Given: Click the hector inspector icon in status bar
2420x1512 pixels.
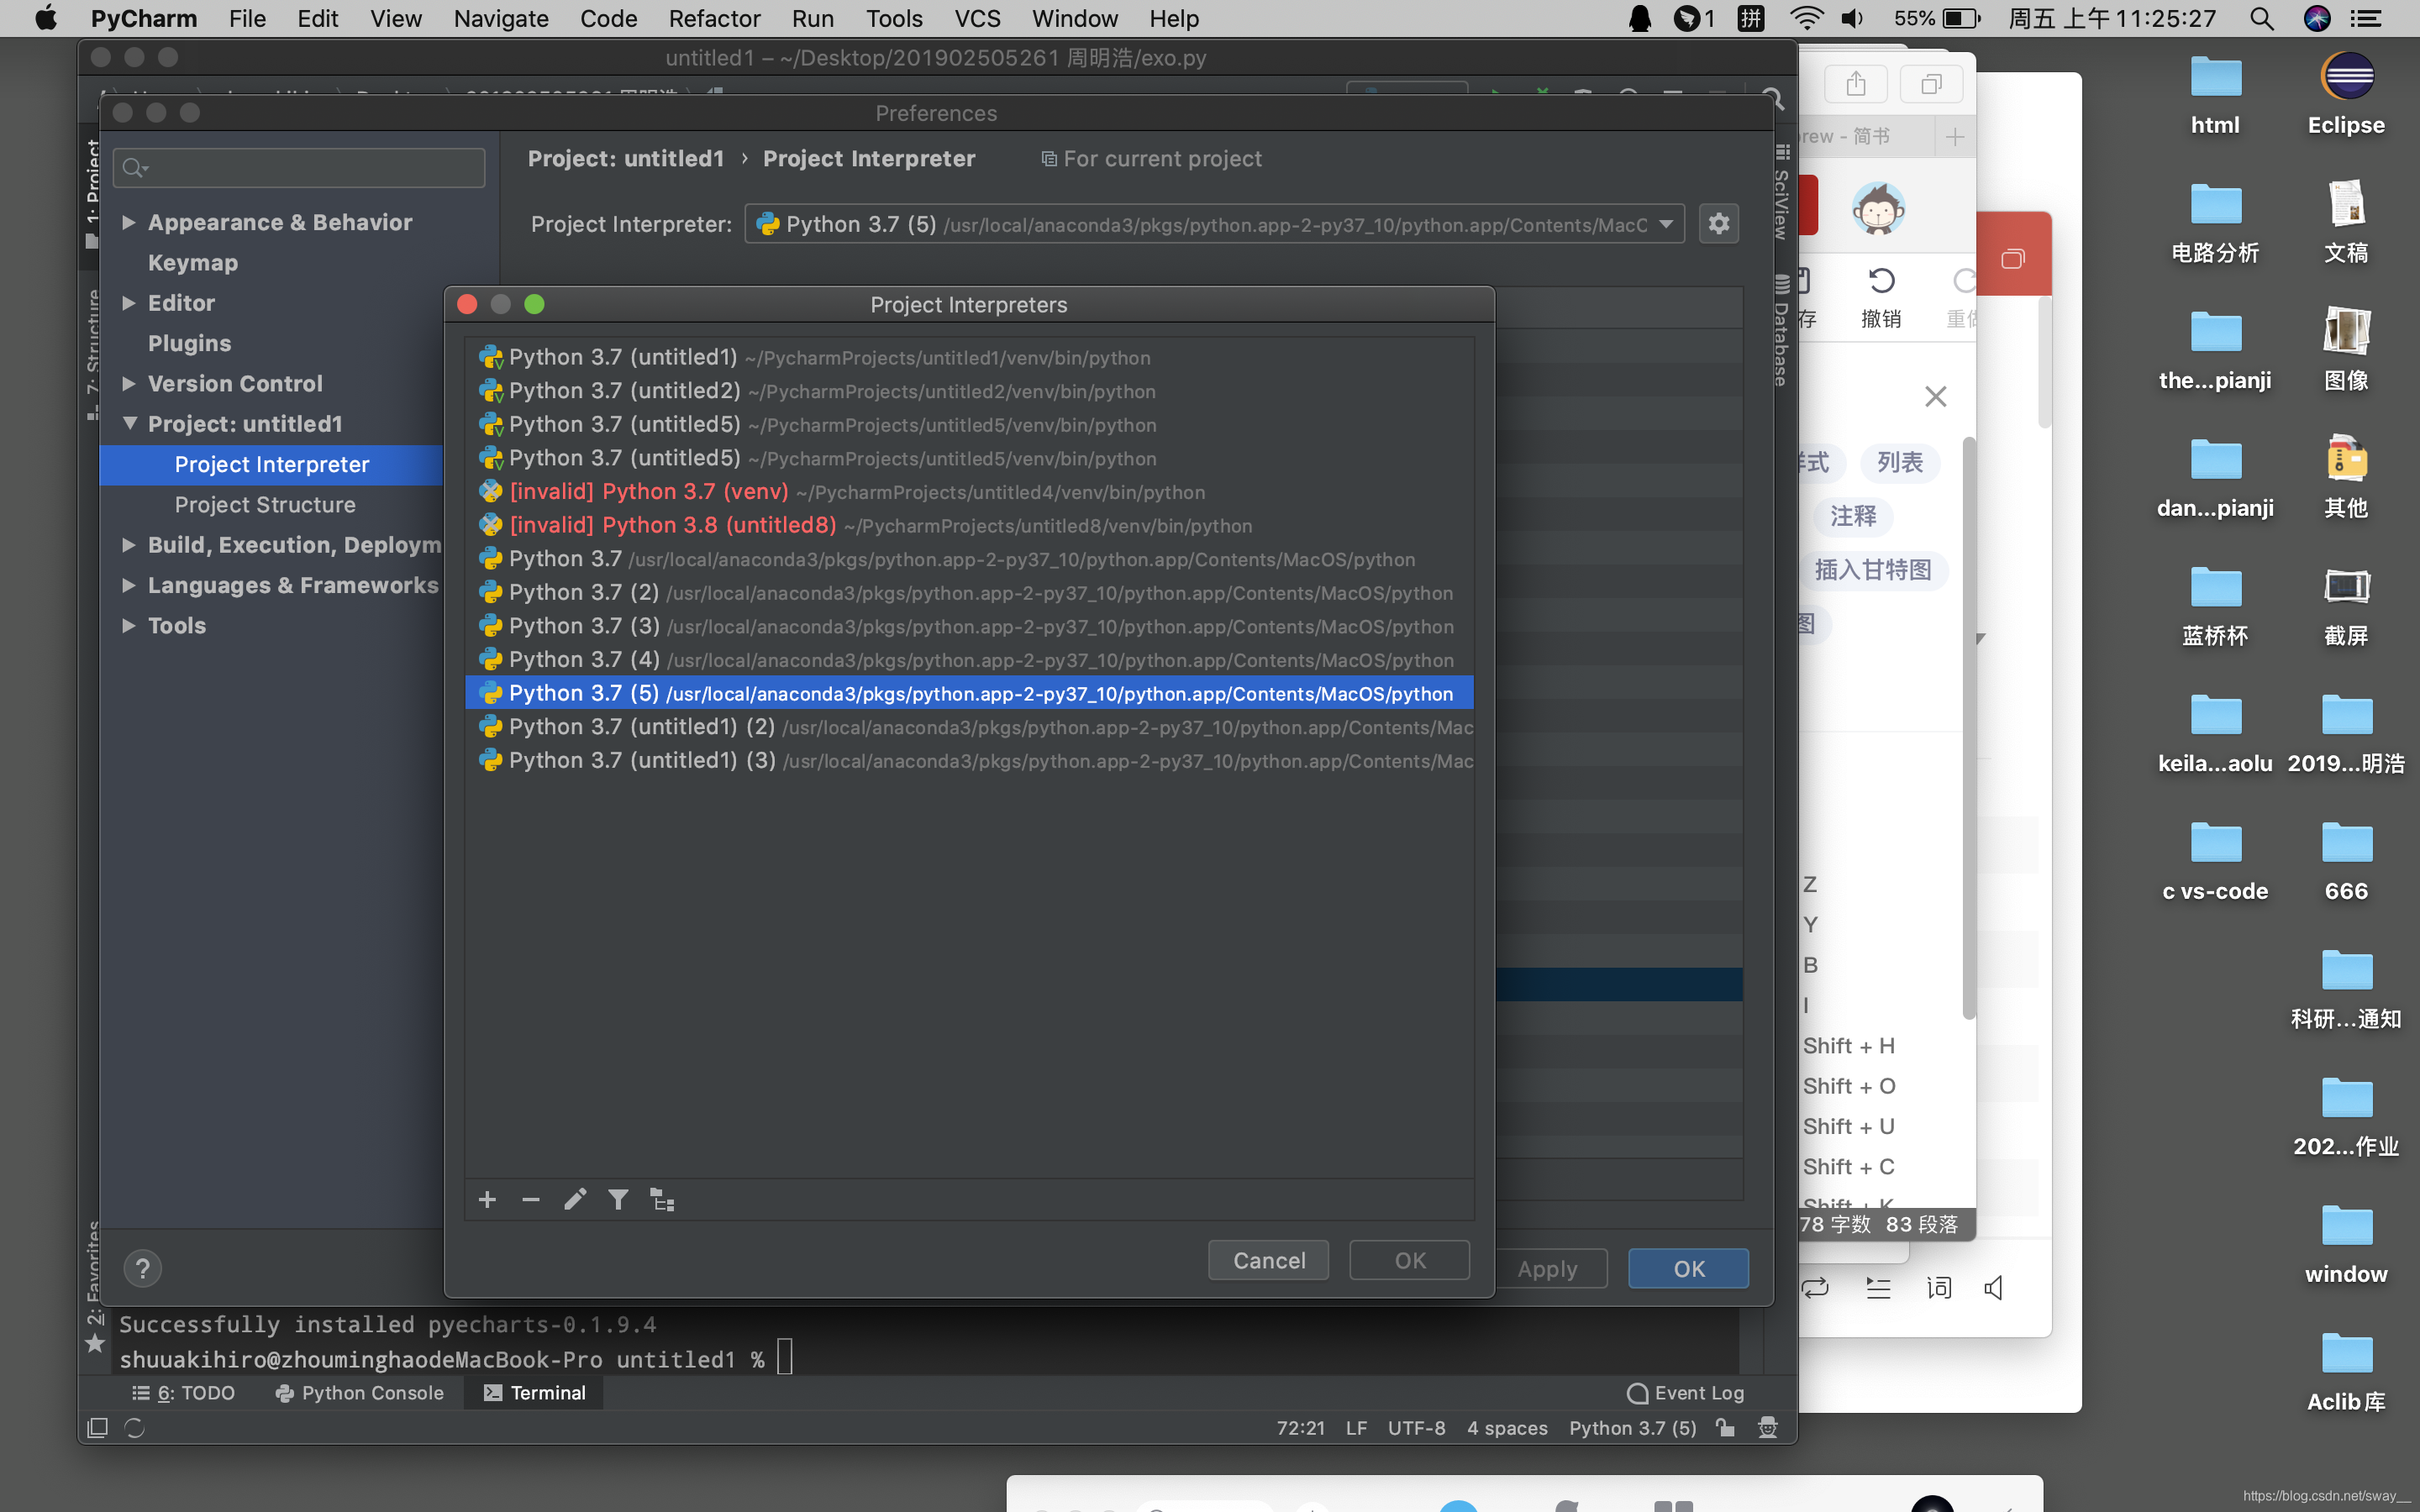Looking at the screenshot, I should [x=1767, y=1428].
